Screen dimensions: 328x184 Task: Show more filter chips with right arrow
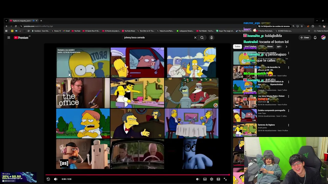point(286,47)
